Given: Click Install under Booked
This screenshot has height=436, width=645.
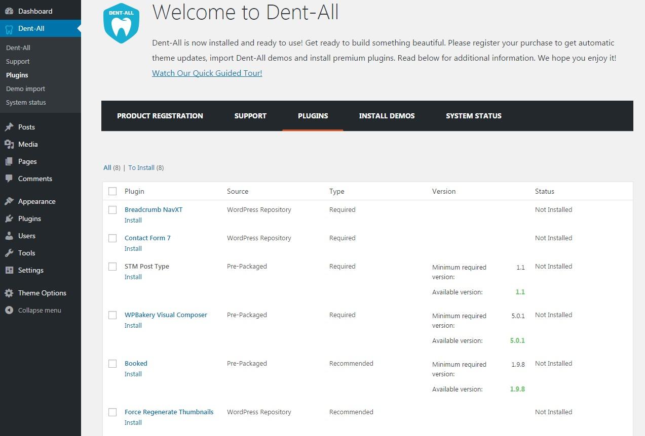Looking at the screenshot, I should tap(133, 374).
